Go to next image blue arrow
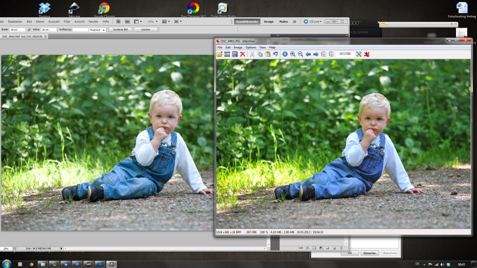Screen dimensions: 477x268 coord(316,54)
